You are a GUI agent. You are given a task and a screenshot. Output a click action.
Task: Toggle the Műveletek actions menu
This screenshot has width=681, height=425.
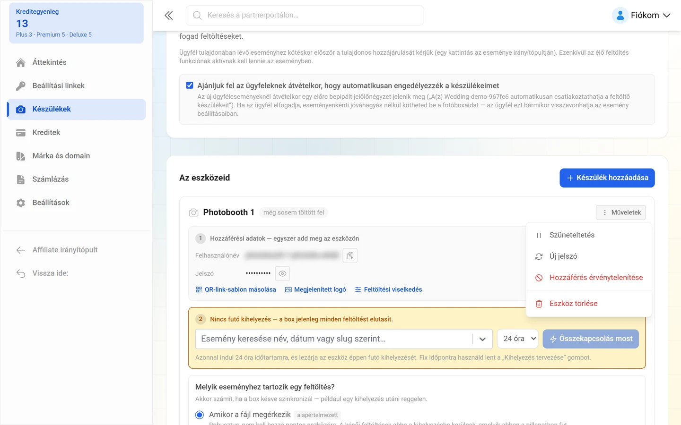pyautogui.click(x=621, y=212)
